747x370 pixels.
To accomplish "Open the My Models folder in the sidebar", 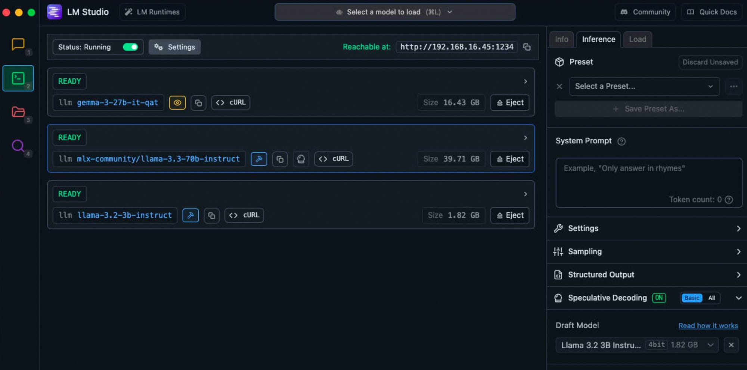I will coord(18,112).
